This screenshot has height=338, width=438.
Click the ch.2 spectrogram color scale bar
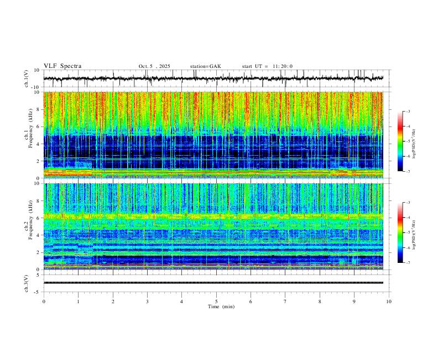pos(400,233)
